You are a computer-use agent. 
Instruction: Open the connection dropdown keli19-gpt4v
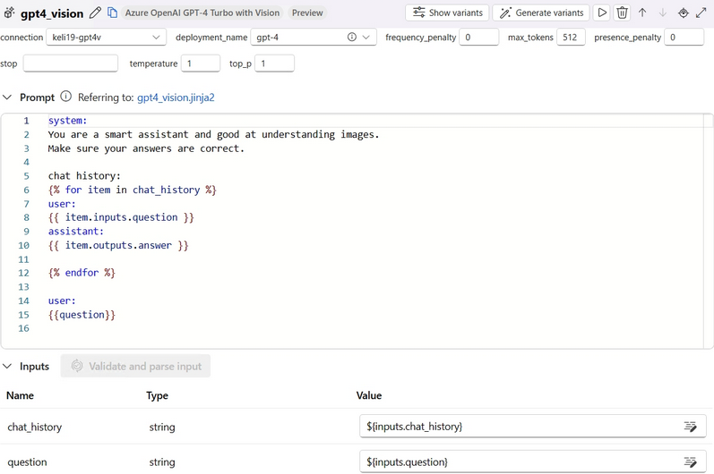pos(106,38)
